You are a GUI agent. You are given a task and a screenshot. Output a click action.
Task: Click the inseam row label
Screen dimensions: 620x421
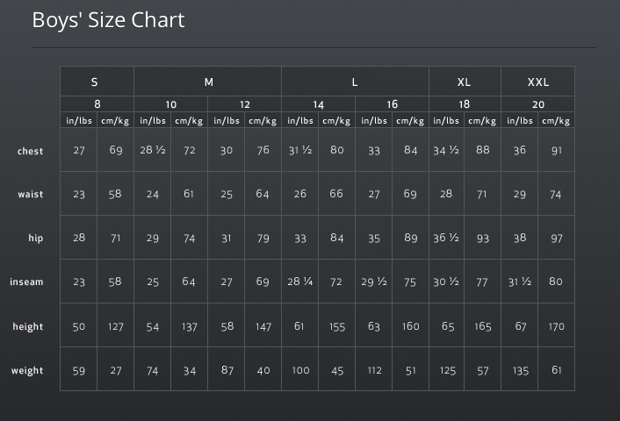[26, 282]
